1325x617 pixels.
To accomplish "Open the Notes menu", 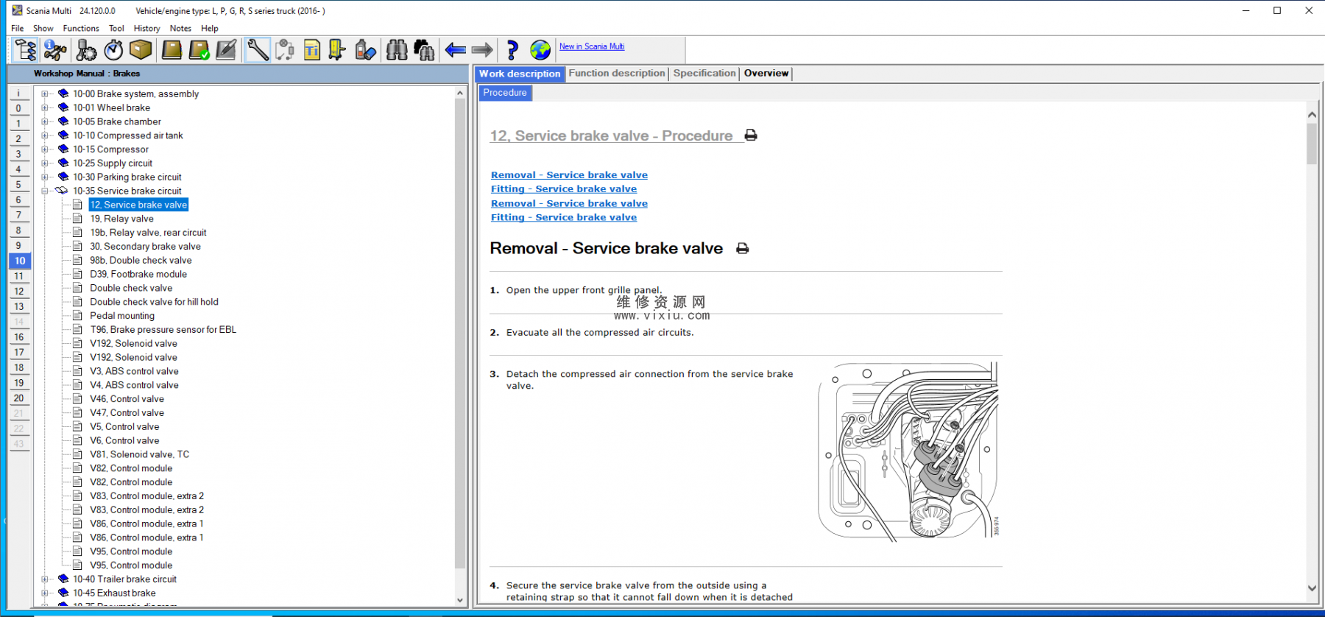I will tap(180, 28).
